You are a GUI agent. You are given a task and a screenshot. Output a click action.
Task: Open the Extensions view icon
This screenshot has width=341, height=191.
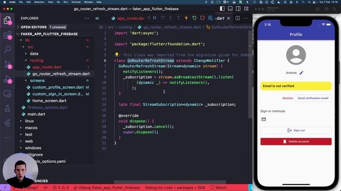point(7,35)
